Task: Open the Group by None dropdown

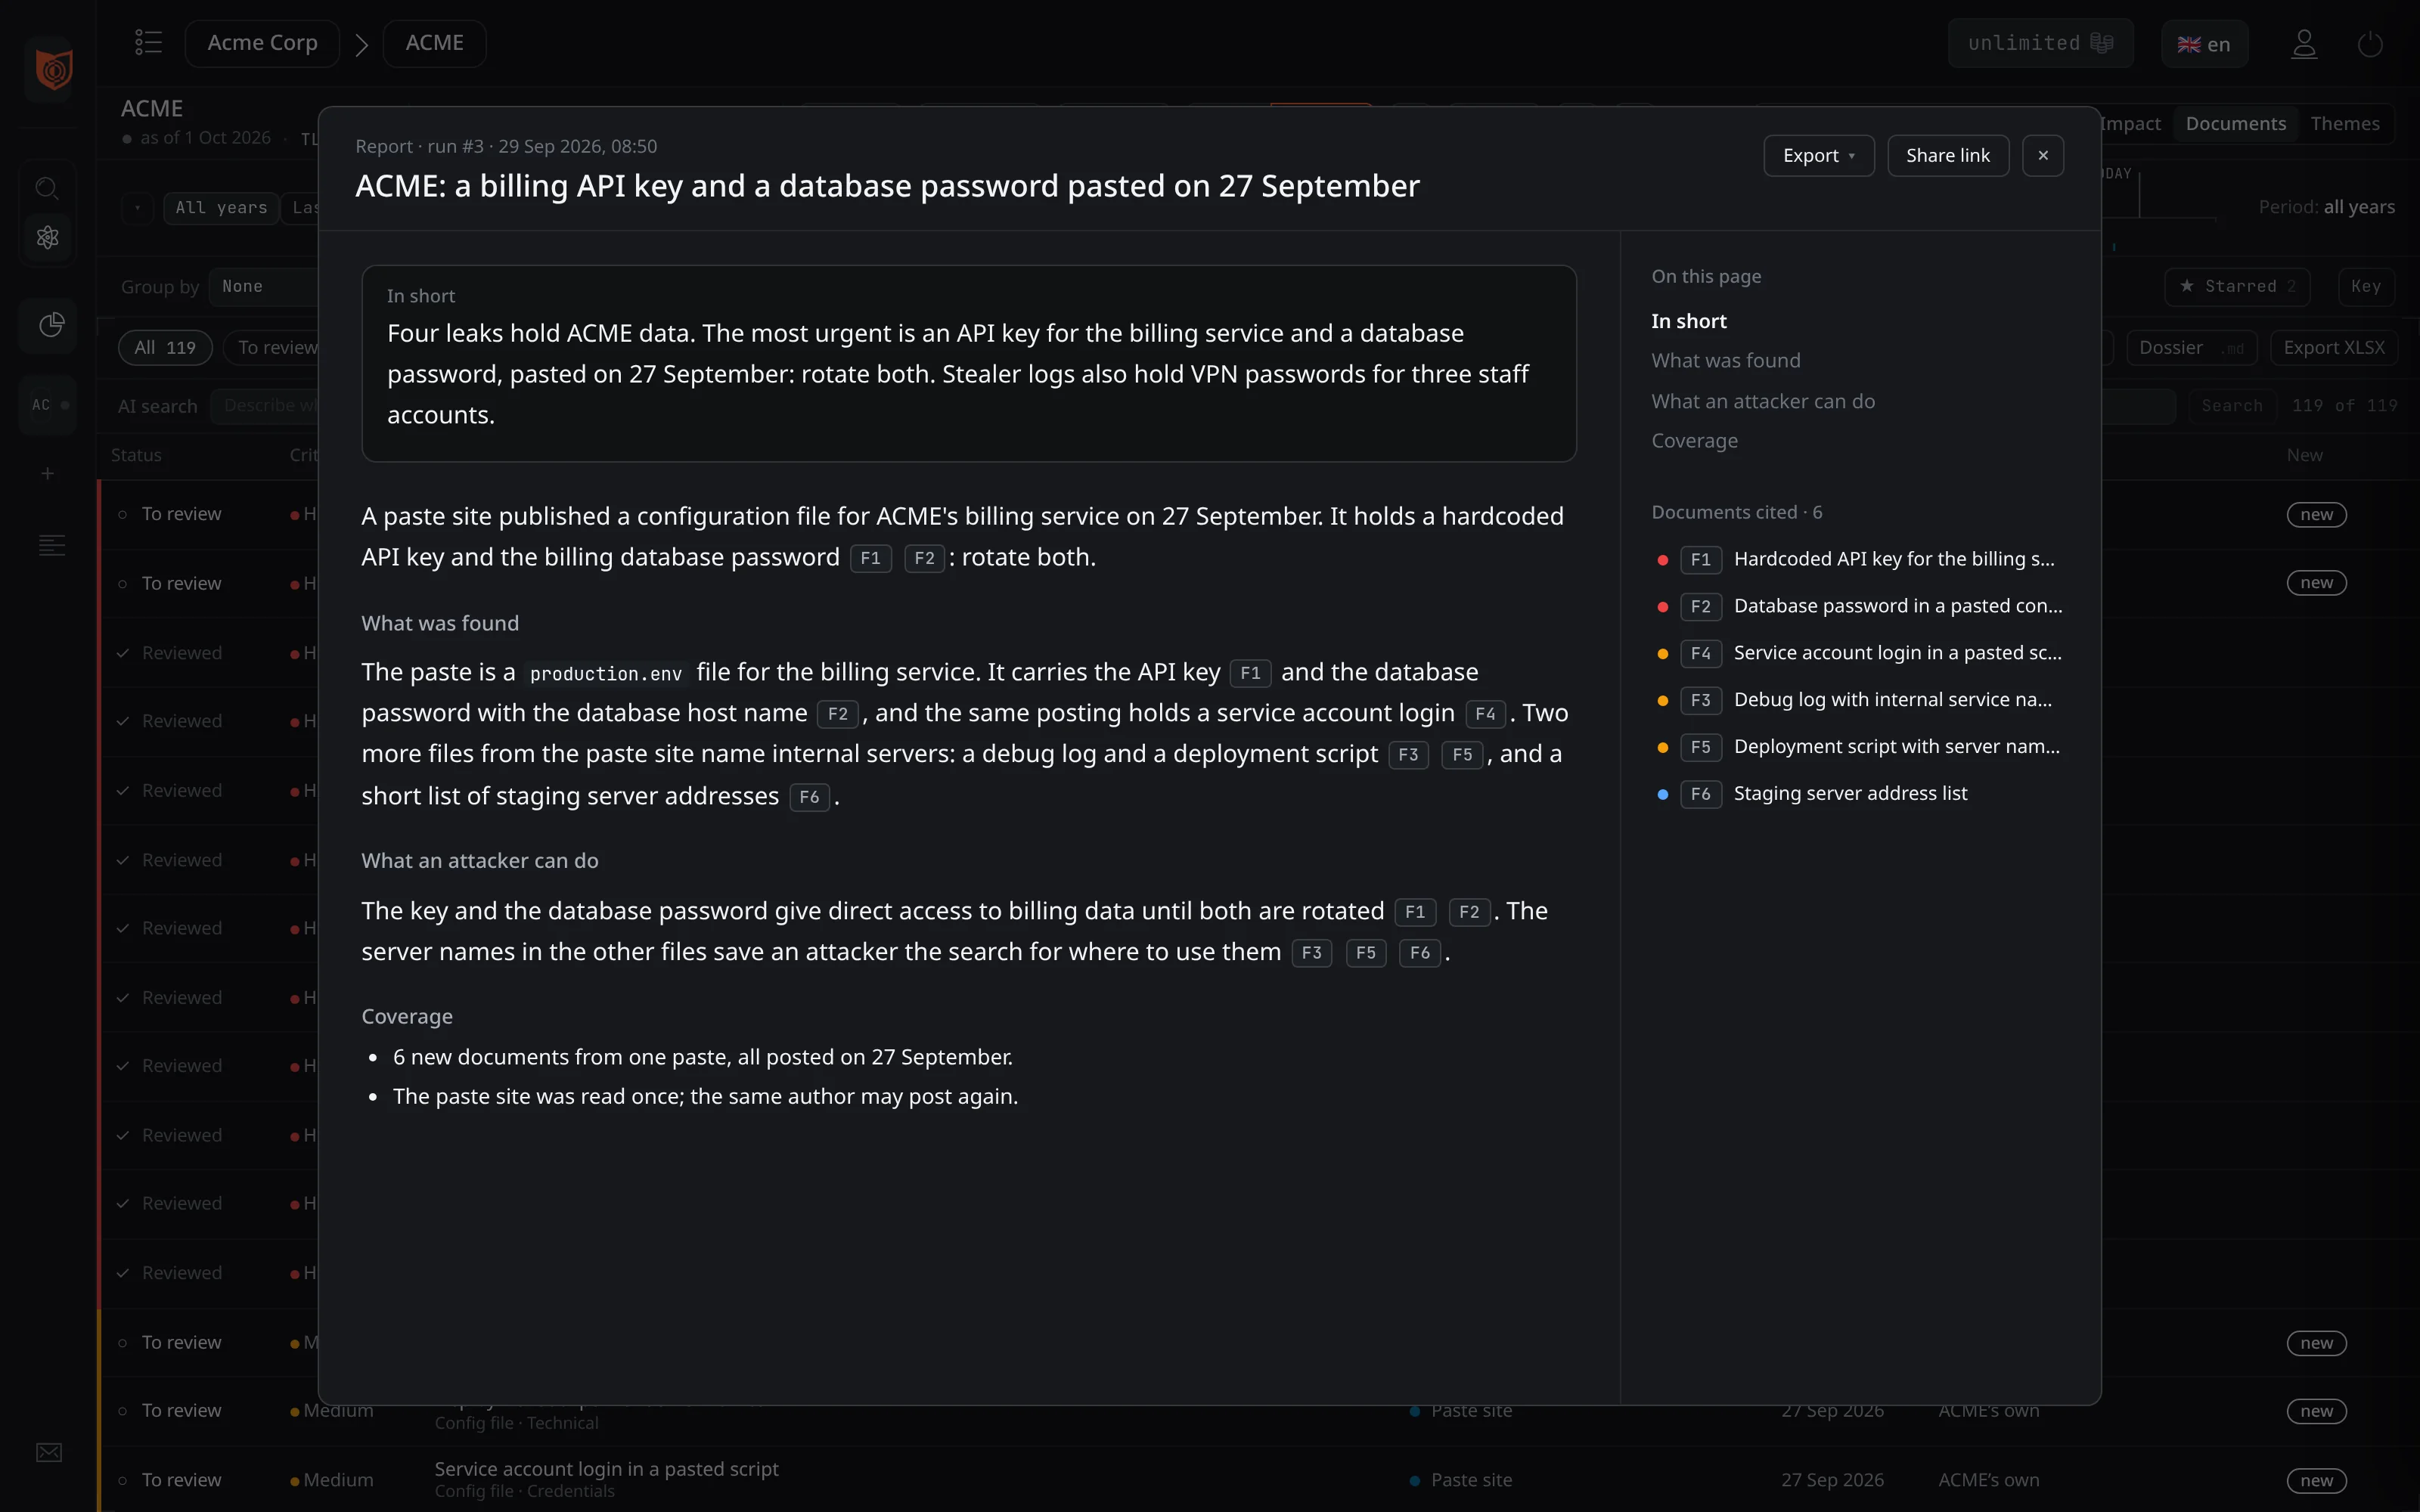Action: tap(264, 286)
